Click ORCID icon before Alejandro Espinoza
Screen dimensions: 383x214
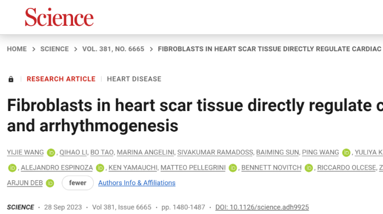tap(12, 168)
